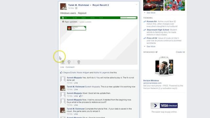Viewport: 210px width, 118px height.
Task: Click the thumbs-up likes icon
Action: point(61,72)
